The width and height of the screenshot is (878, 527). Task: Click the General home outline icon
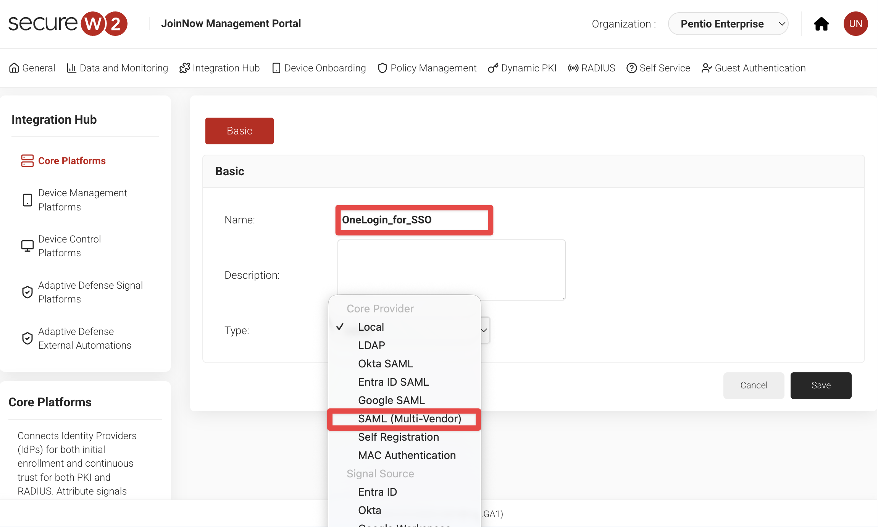click(14, 68)
